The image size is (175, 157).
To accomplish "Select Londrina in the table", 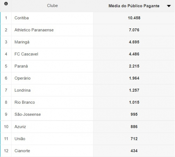I will click(x=22, y=90).
